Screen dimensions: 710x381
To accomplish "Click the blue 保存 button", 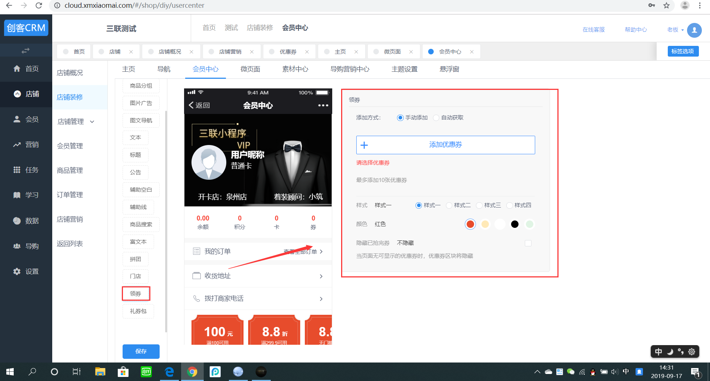I will (141, 351).
